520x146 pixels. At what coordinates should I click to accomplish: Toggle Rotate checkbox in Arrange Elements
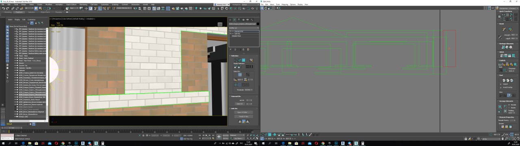coord(509,108)
